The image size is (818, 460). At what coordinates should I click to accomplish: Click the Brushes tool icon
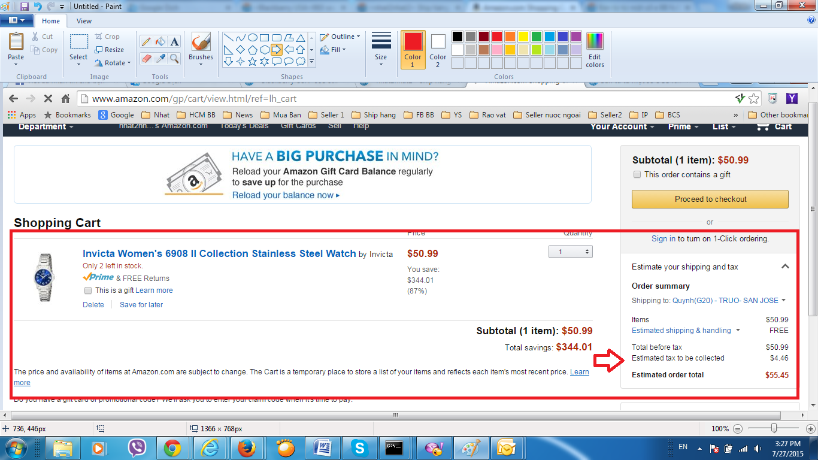[x=201, y=42]
